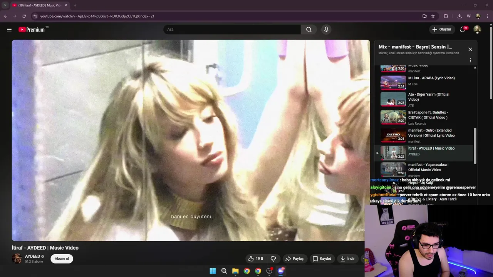Open OBS Studio from taskbar
The height and width of the screenshot is (277, 493).
(x=269, y=271)
